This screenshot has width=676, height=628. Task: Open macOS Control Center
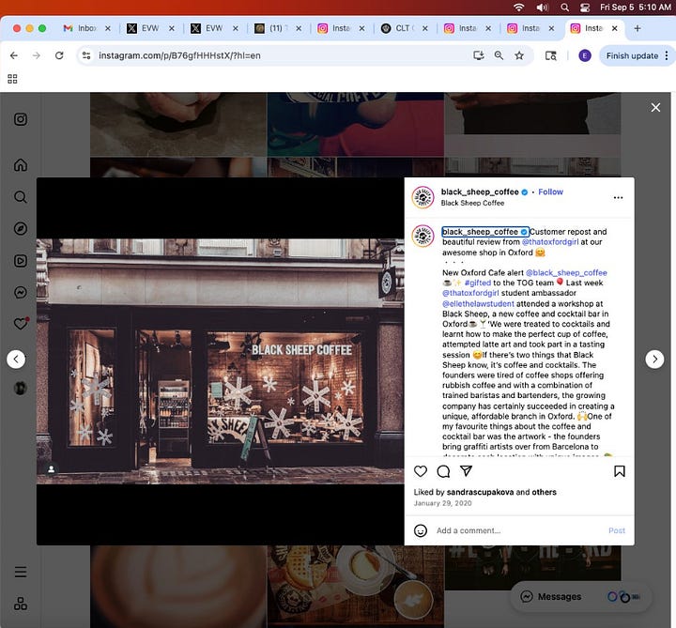coord(585,8)
